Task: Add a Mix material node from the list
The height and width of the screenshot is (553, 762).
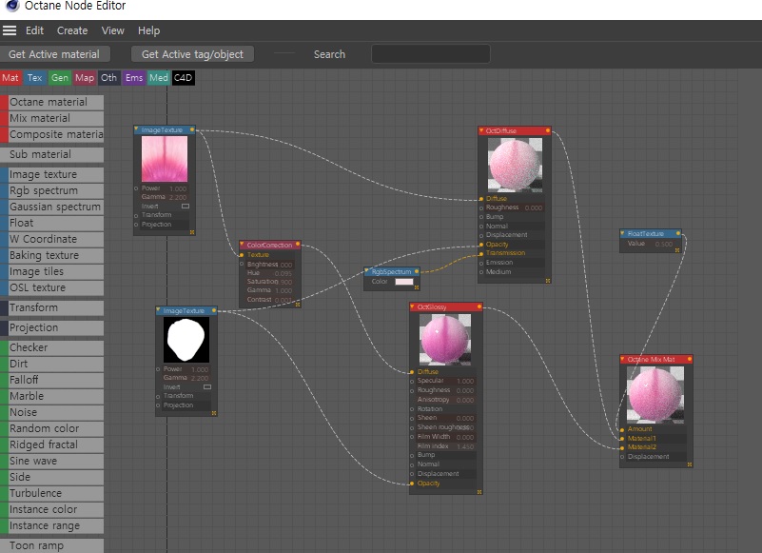Action: [x=51, y=118]
